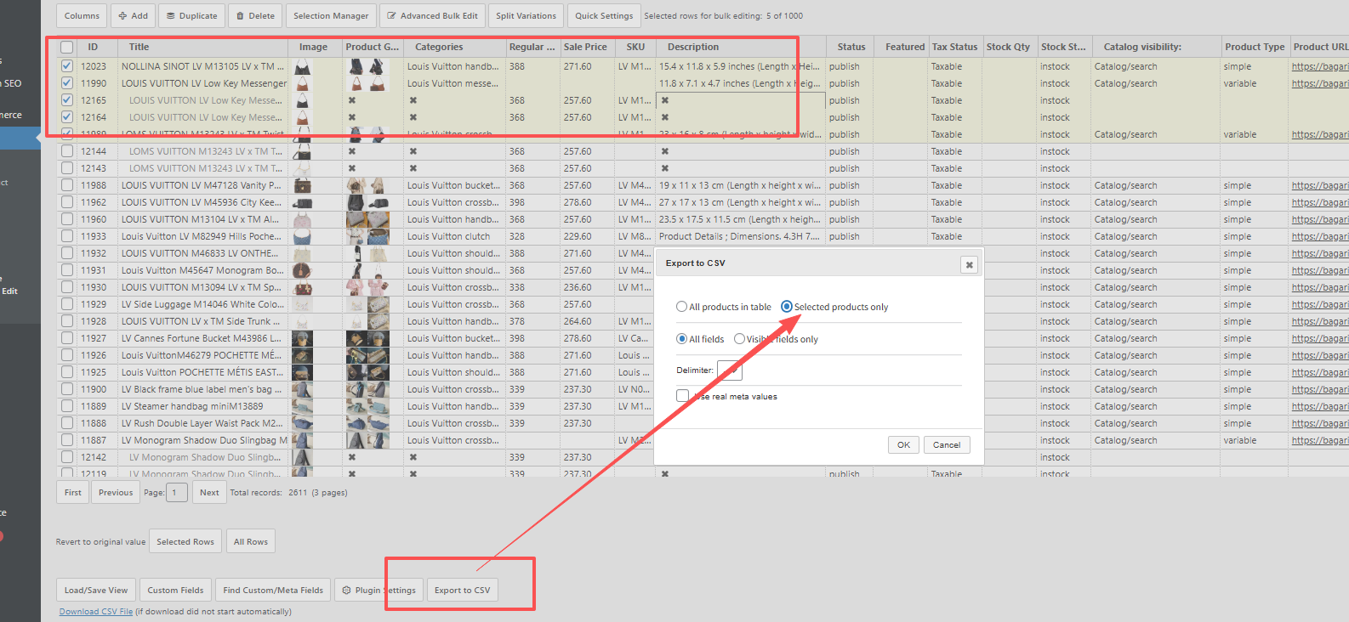1349x622 pixels.
Task: Open Plugin Settings with the gear icon
Action: 379,590
